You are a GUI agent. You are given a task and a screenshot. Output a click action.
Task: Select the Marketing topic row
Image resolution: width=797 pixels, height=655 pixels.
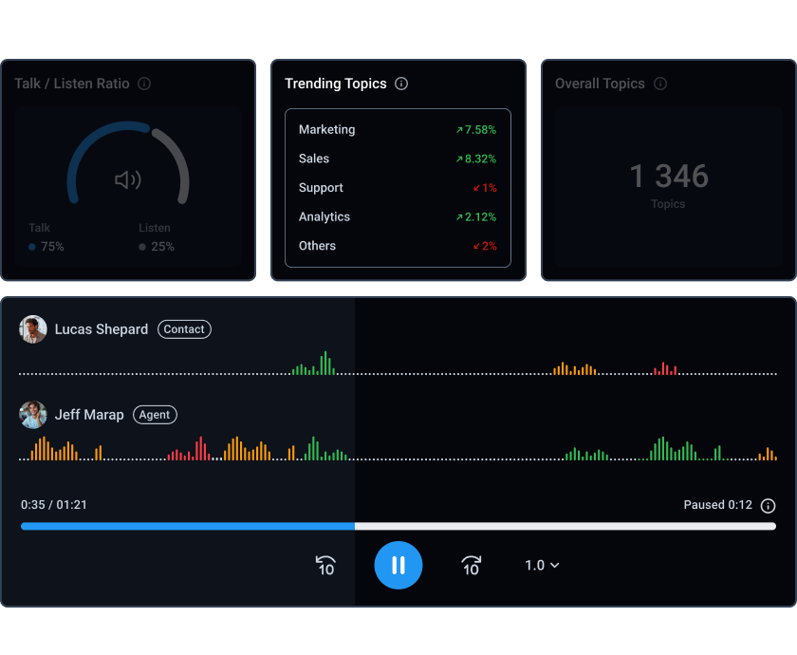click(398, 130)
